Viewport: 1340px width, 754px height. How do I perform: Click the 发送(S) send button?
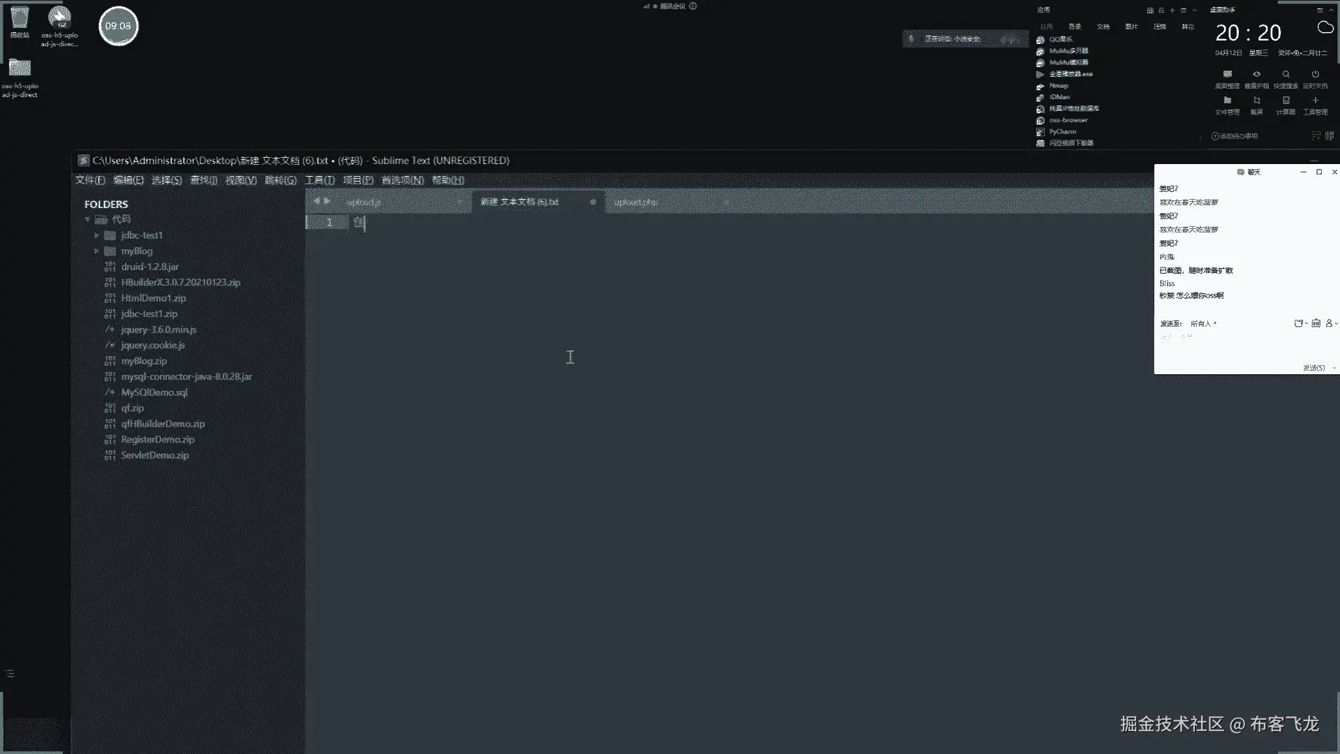(1313, 368)
